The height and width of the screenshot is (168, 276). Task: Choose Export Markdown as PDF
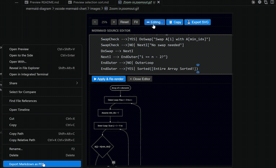pyautogui.click(x=42, y=164)
